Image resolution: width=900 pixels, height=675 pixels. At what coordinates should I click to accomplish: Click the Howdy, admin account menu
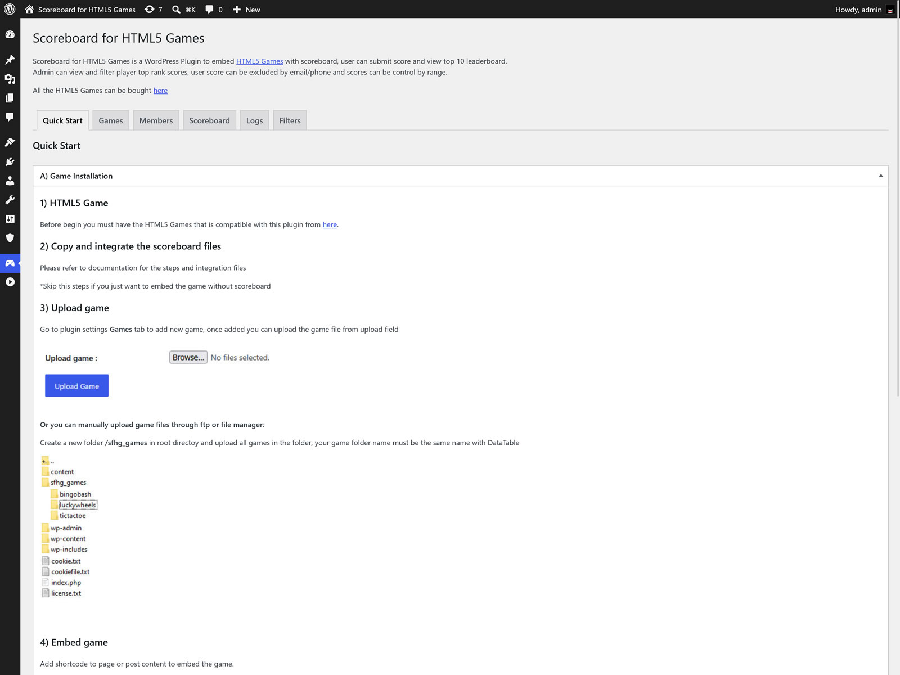pyautogui.click(x=865, y=10)
